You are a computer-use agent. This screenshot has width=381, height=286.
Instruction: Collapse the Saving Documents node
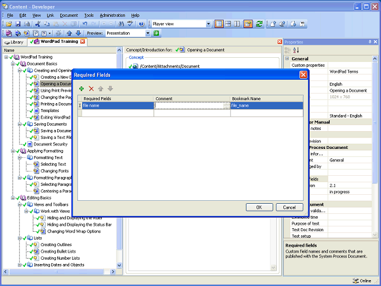(x=20, y=124)
